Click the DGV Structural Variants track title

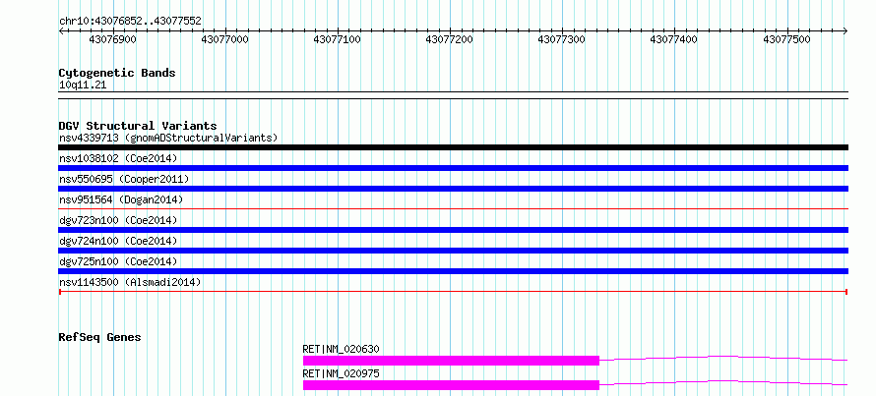click(138, 126)
